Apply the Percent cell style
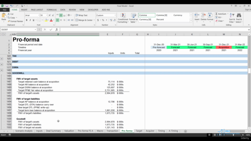251x141 pixels. point(160,20)
